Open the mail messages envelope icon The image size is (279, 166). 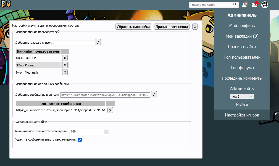[x=254, y=5]
